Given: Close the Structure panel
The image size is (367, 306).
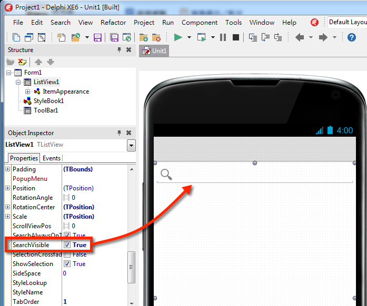Looking at the screenshot, I should [x=128, y=50].
